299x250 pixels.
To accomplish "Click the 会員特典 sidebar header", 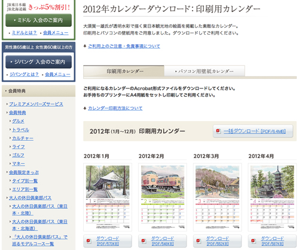I will [x=38, y=91].
